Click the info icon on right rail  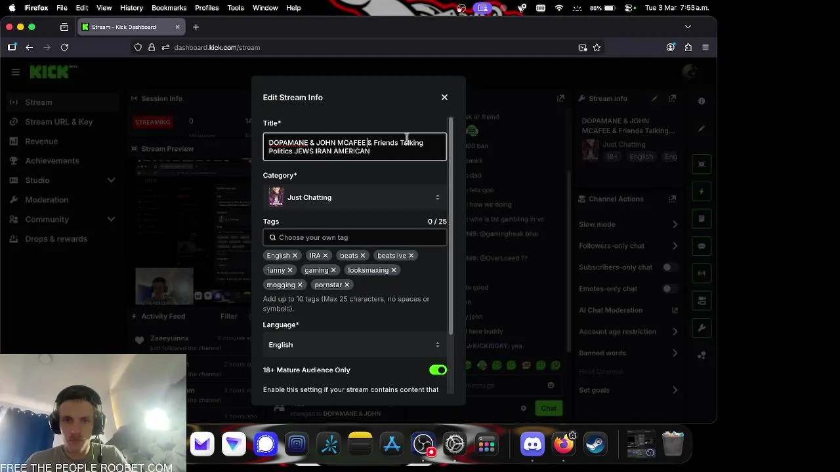click(702, 101)
